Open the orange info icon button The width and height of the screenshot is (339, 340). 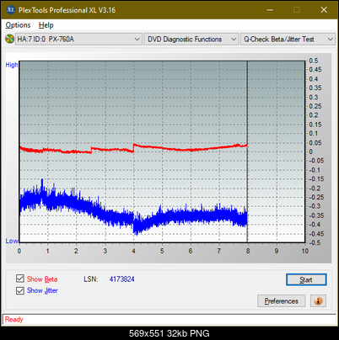tap(318, 301)
